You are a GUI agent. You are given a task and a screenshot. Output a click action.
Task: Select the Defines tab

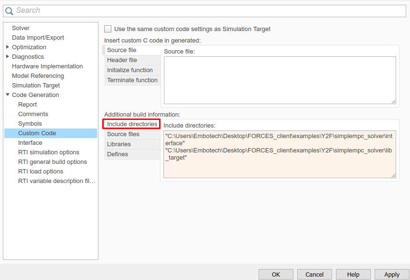pos(118,154)
